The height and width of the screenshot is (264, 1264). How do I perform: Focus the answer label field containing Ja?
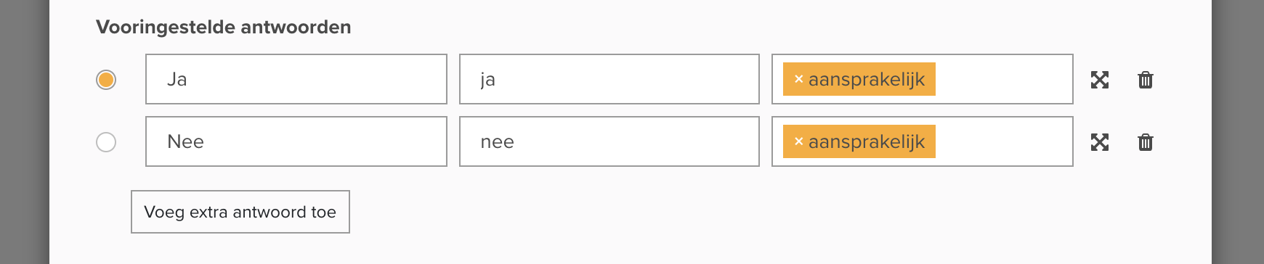296,79
